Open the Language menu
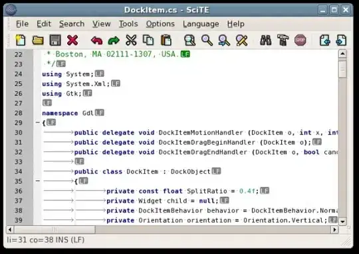Screen dimensions: 359x254 (x=201, y=24)
